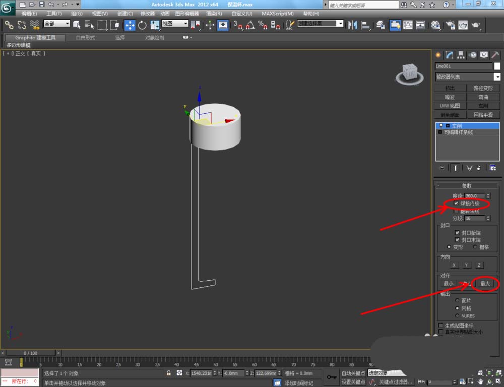Toggle the 3D Snaps icon
The height and width of the screenshot is (387, 504).
(x=237, y=25)
